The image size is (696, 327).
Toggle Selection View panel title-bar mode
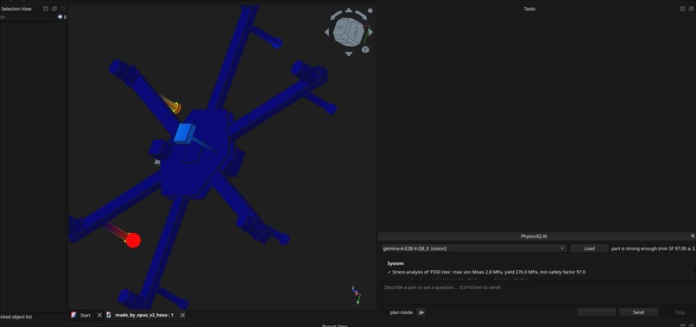46,9
